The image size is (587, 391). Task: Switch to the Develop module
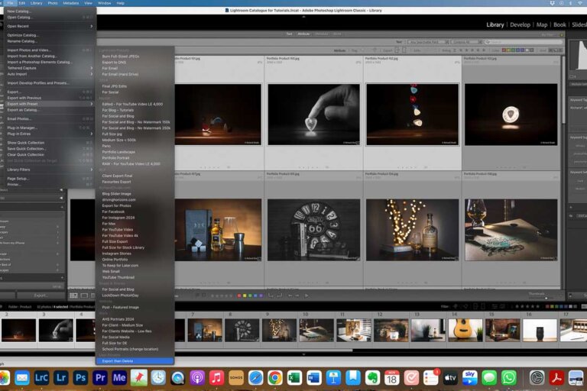point(520,24)
